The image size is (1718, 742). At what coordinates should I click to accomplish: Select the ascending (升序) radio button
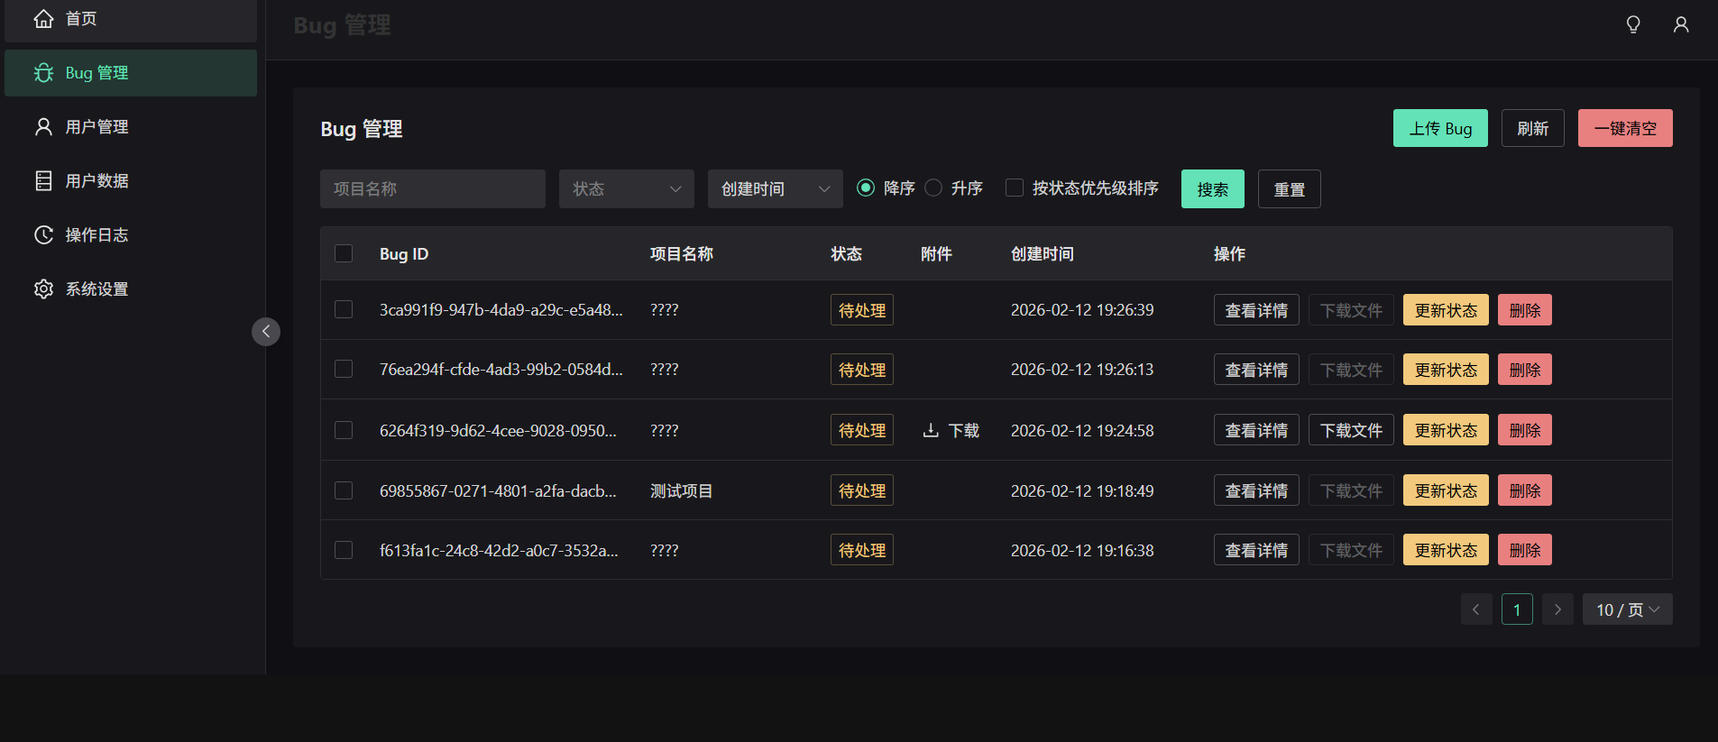pos(934,188)
